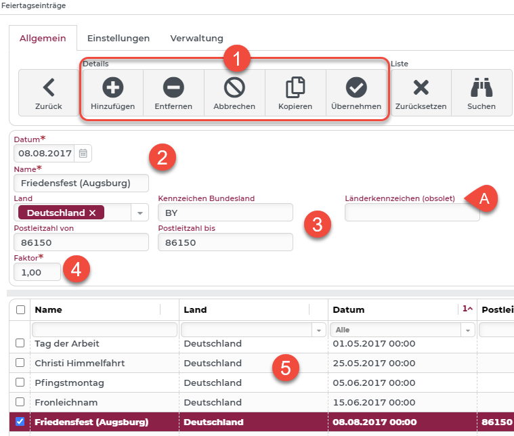The image size is (514, 436).
Task: Open the Einstellungen tab
Action: click(x=119, y=38)
